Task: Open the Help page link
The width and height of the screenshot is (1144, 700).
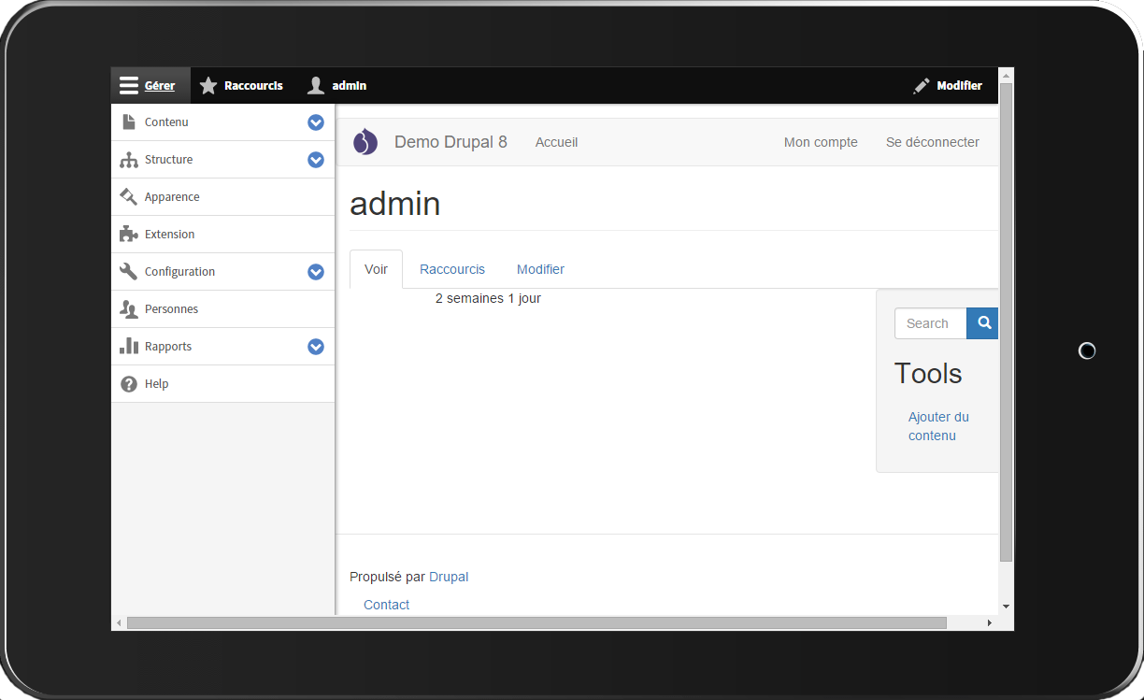Action: pos(156,384)
